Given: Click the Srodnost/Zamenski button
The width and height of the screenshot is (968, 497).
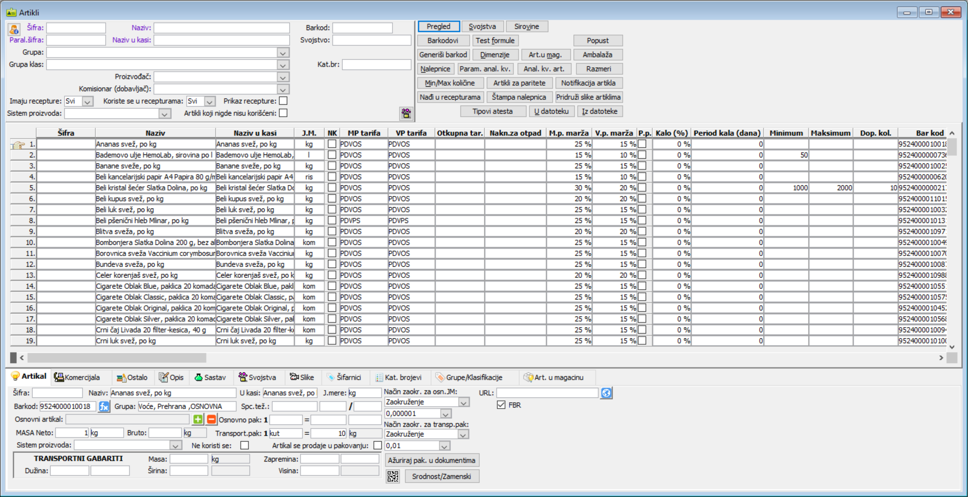Looking at the screenshot, I should coord(441,476).
